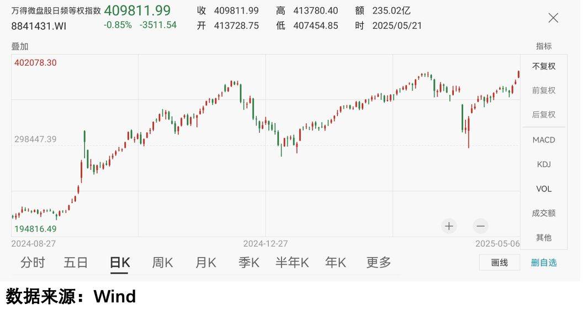
Task: Close the chart view with X icon
Action: point(553,18)
